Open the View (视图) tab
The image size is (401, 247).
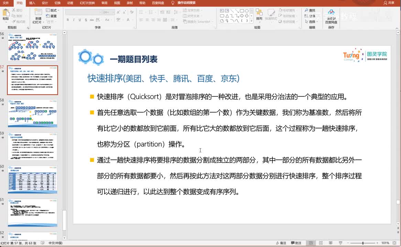click(x=117, y=3)
